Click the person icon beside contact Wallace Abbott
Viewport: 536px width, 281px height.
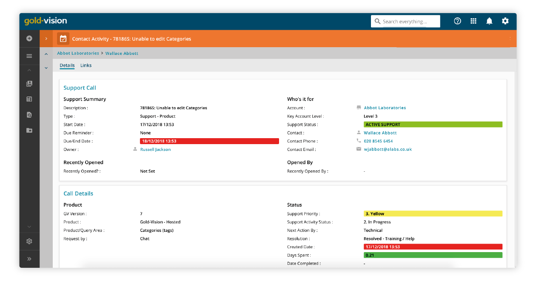359,133
